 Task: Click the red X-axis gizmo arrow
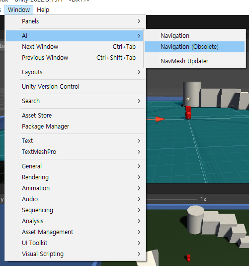click(x=160, y=119)
